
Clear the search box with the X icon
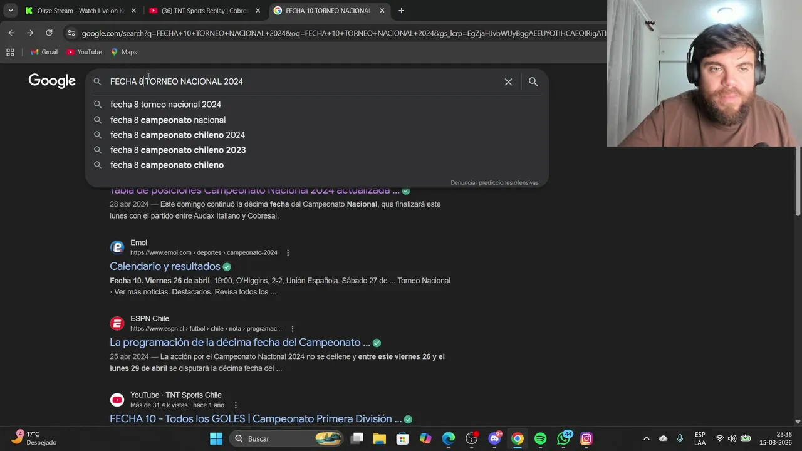(508, 81)
